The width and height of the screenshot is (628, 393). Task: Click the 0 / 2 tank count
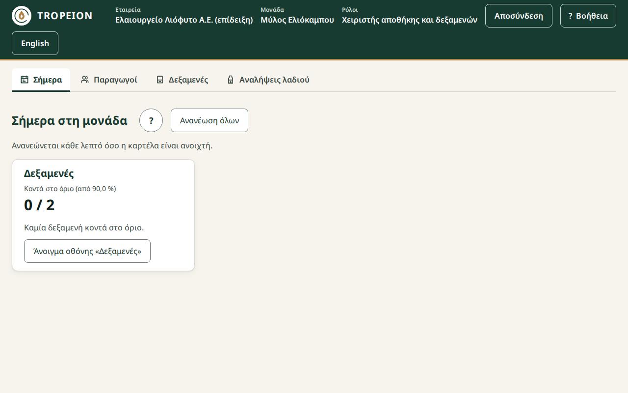(39, 205)
